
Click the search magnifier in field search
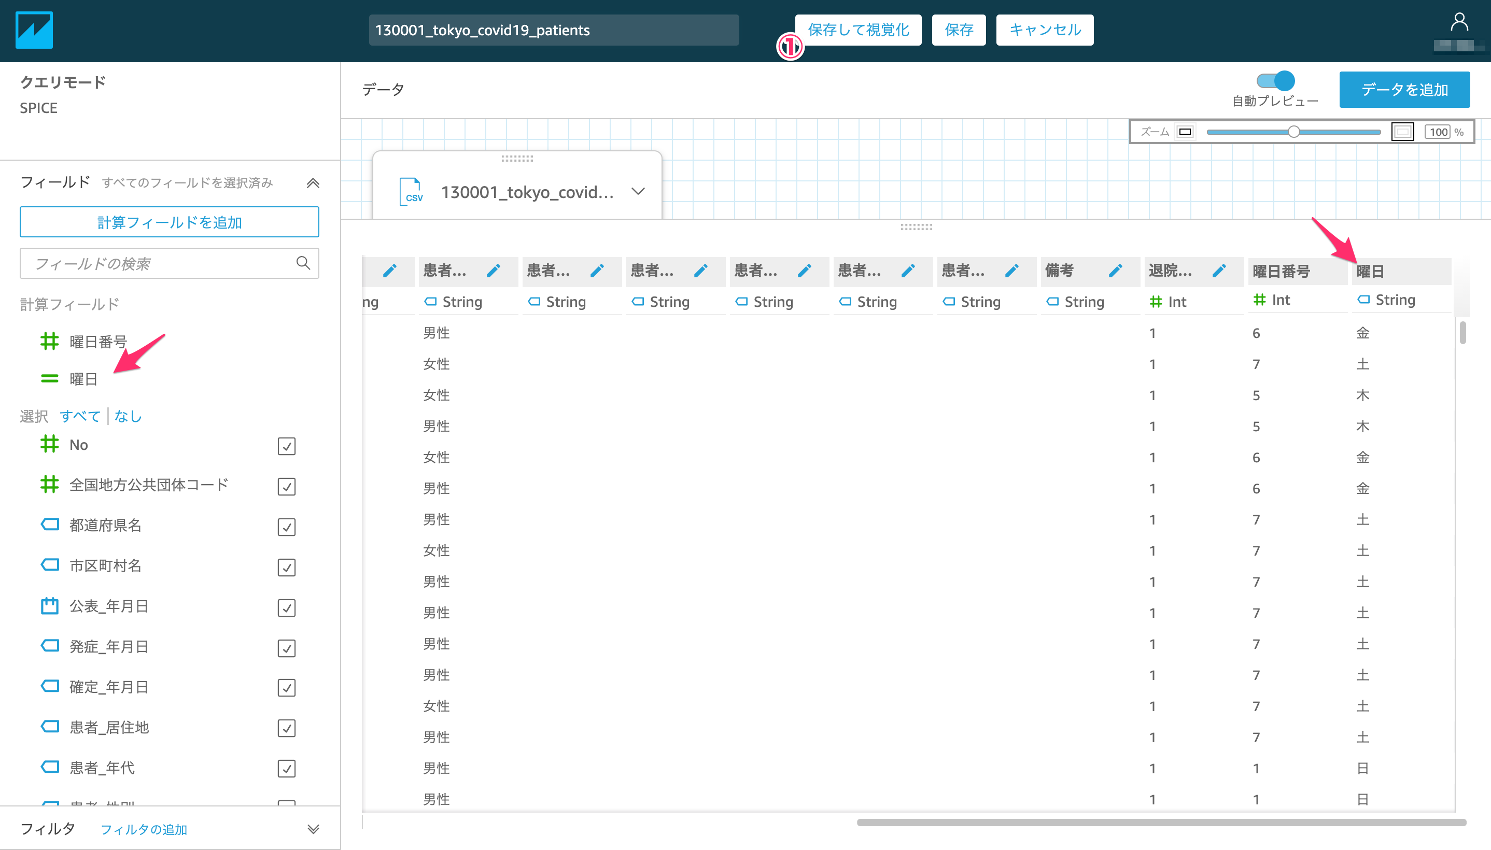pos(303,263)
